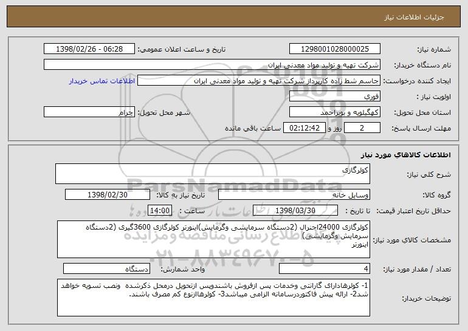The height and width of the screenshot is (331, 468).
Task: Click the label شرح کلی نیاز:
Action: point(429,174)
